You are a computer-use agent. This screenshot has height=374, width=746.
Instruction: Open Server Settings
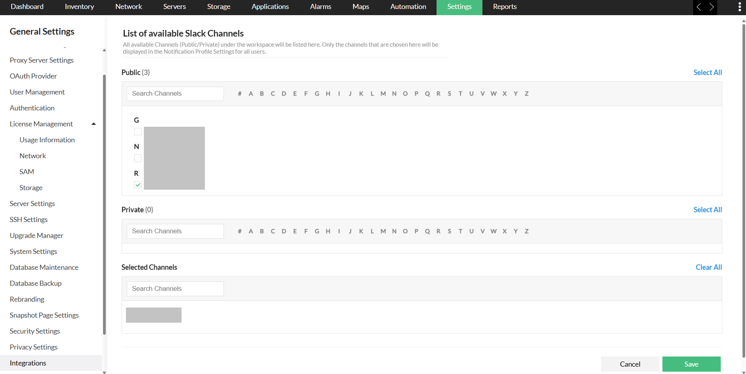coord(32,204)
